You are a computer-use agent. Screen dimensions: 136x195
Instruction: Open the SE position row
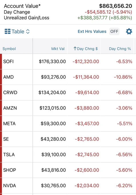coord(68,139)
